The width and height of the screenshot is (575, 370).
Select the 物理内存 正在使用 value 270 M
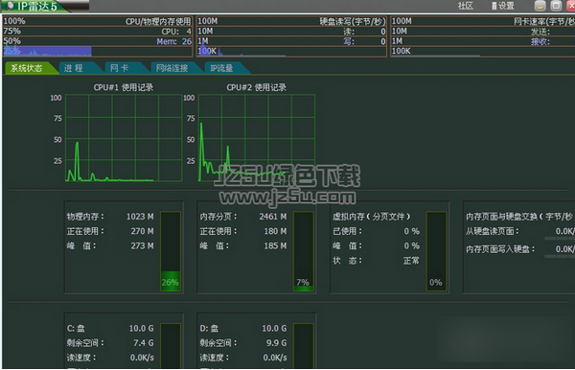pyautogui.click(x=142, y=231)
